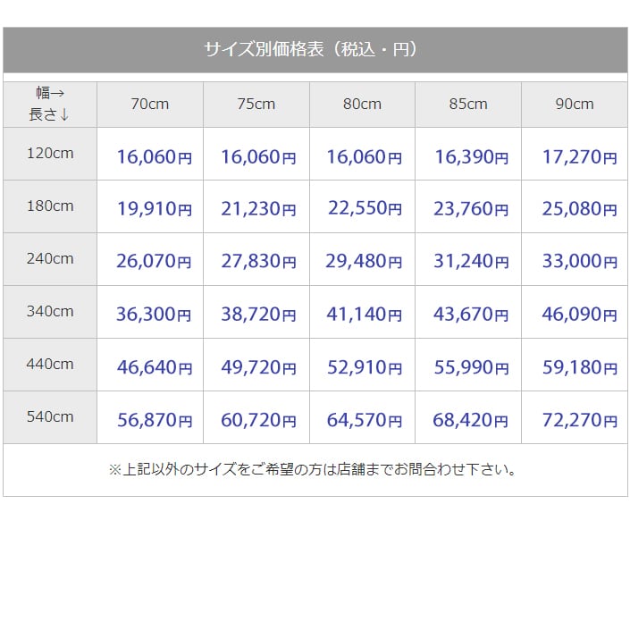Click the 16,390円 price cell

[x=471, y=157]
